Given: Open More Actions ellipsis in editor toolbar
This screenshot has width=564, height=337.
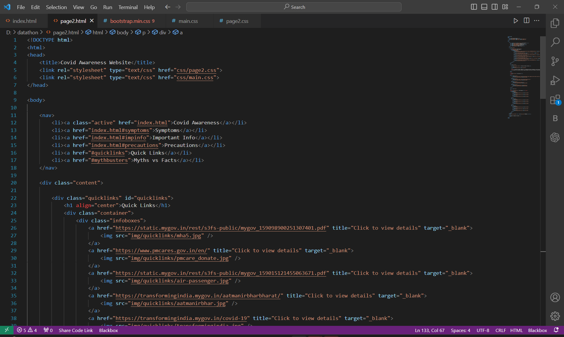Looking at the screenshot, I should click(537, 21).
